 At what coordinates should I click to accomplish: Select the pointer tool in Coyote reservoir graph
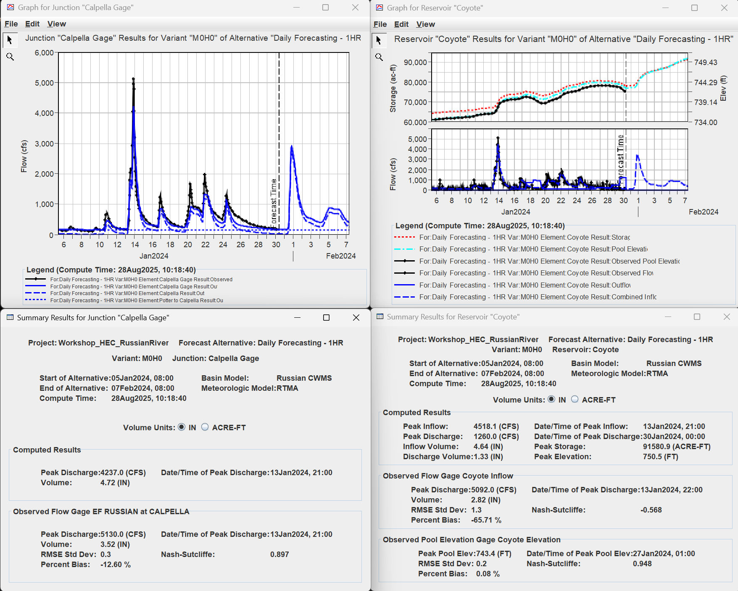pyautogui.click(x=379, y=40)
